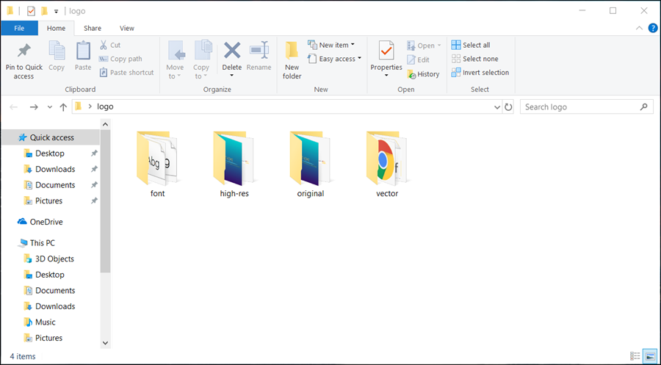Select the original folder
661x365 pixels.
[x=311, y=165]
